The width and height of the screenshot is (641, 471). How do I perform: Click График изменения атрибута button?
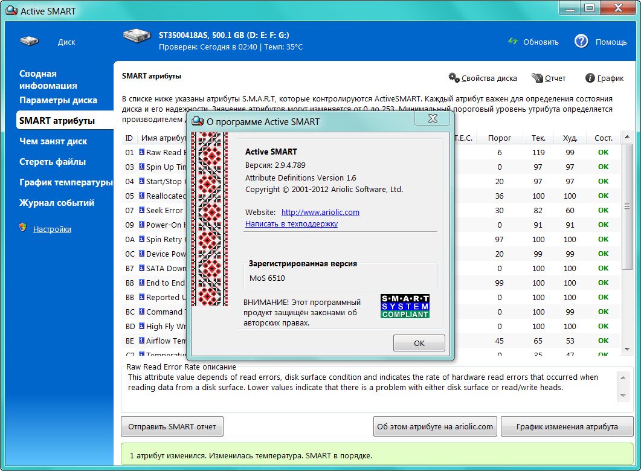coord(567,426)
